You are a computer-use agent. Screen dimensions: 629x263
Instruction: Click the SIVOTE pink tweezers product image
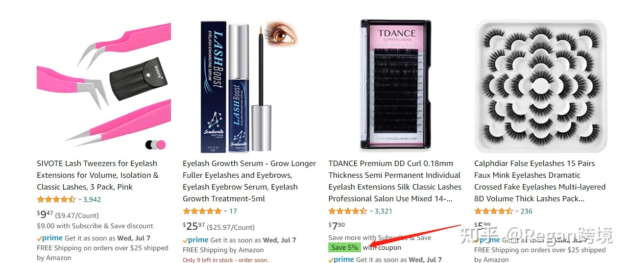pos(104,87)
